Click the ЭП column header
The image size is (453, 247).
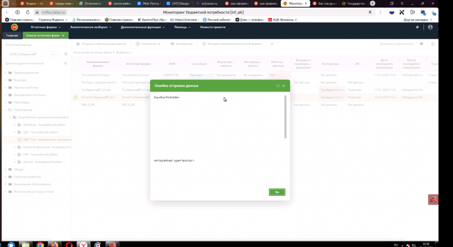point(357,64)
